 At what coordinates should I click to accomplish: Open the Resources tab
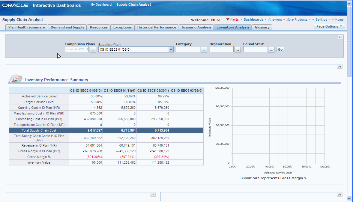[x=99, y=27]
